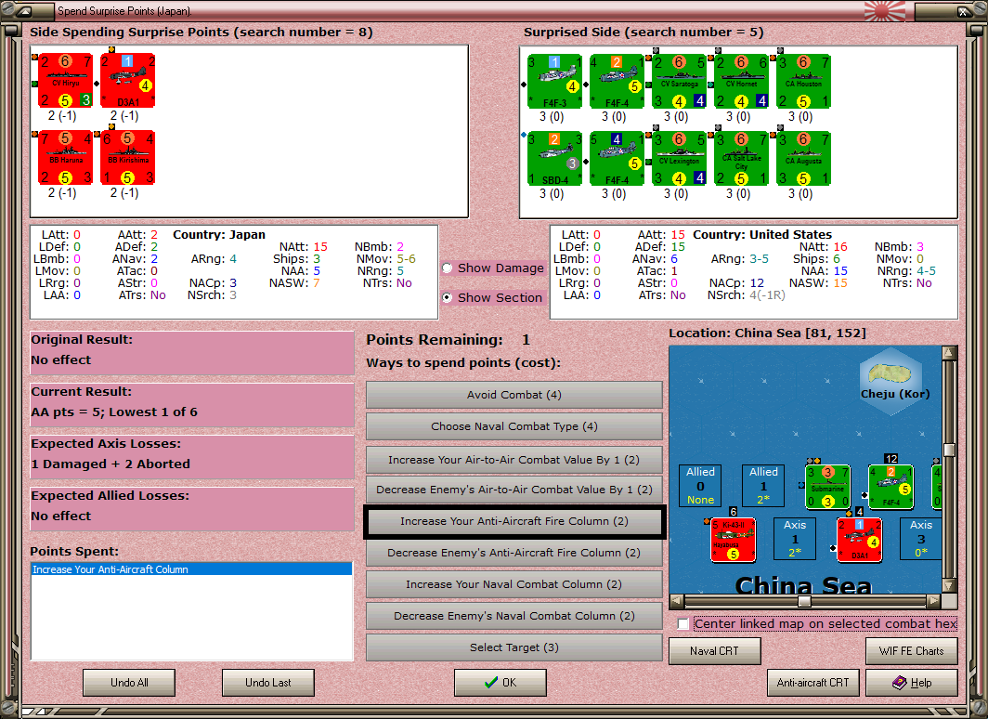
Task: Click the Undo Last button
Action: click(267, 683)
